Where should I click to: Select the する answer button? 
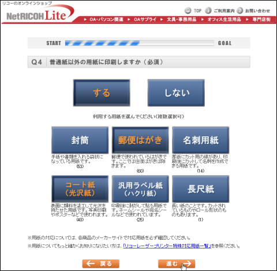tap(102, 93)
